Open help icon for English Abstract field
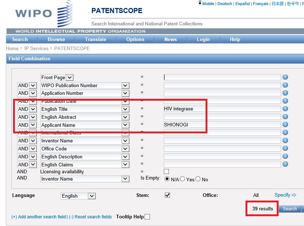 [285, 117]
